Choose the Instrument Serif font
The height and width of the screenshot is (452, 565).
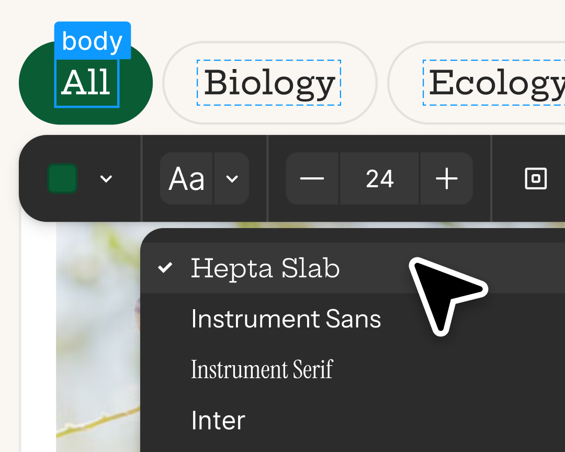click(263, 369)
